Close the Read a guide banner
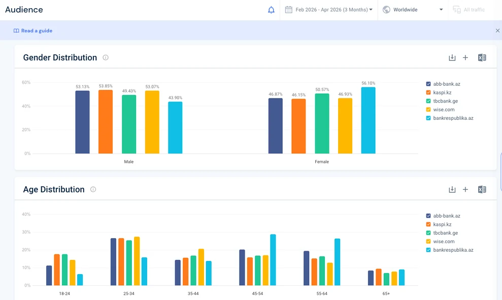 coord(497,30)
